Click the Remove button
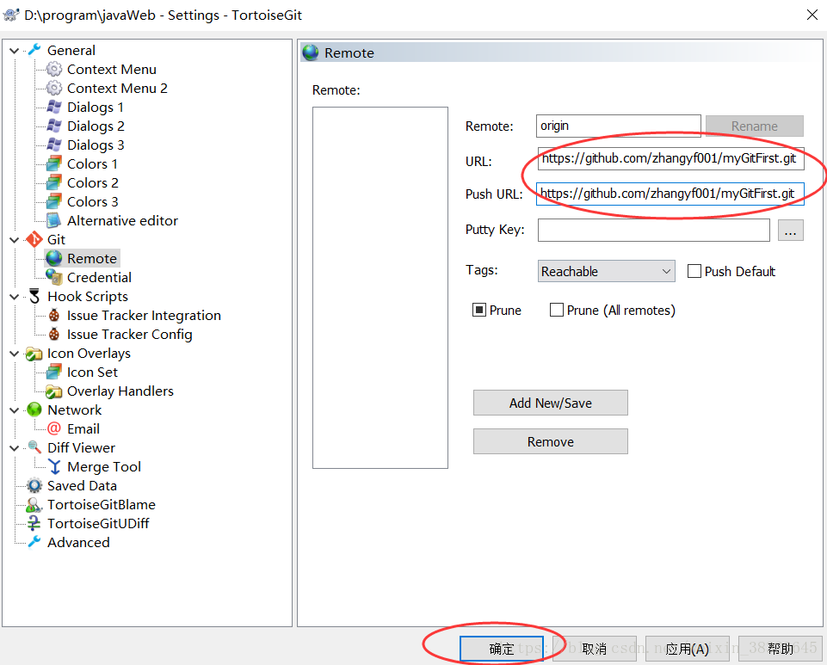 click(550, 441)
